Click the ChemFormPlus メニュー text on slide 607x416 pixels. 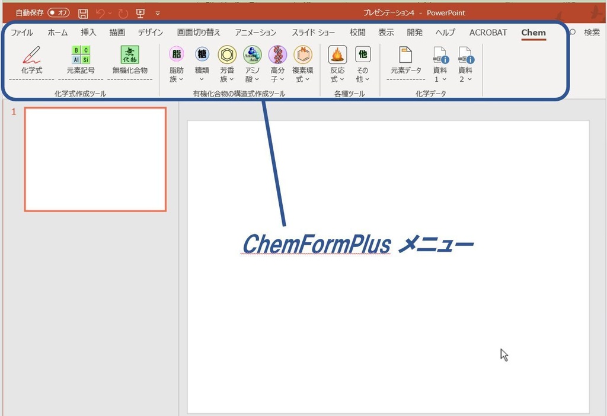click(x=357, y=244)
